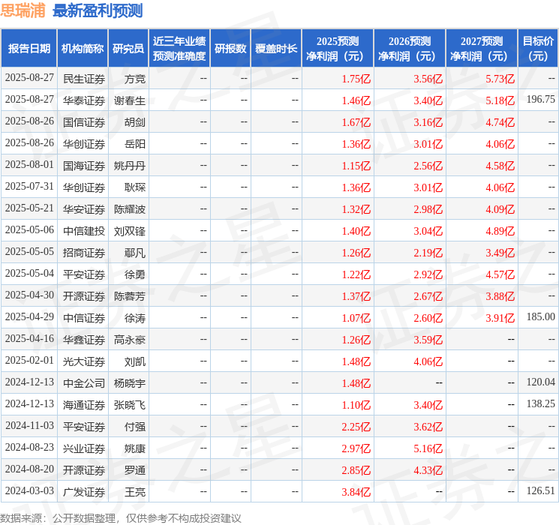Screen dimensions: 559x525
Task: Click analyst name 罗通
Action: [x=135, y=470]
